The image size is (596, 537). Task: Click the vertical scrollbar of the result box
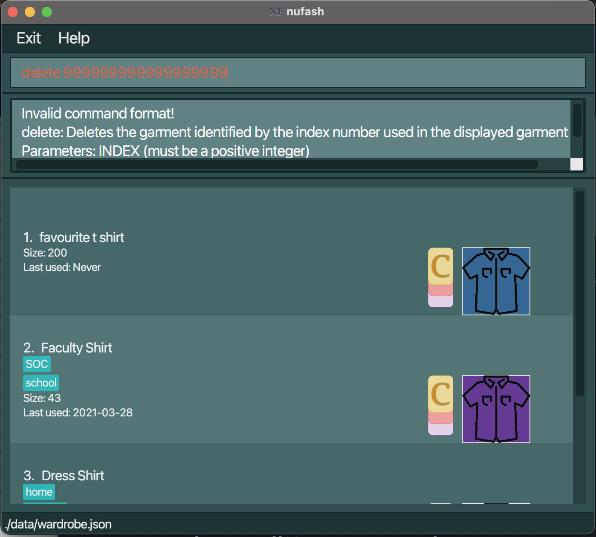click(577, 121)
